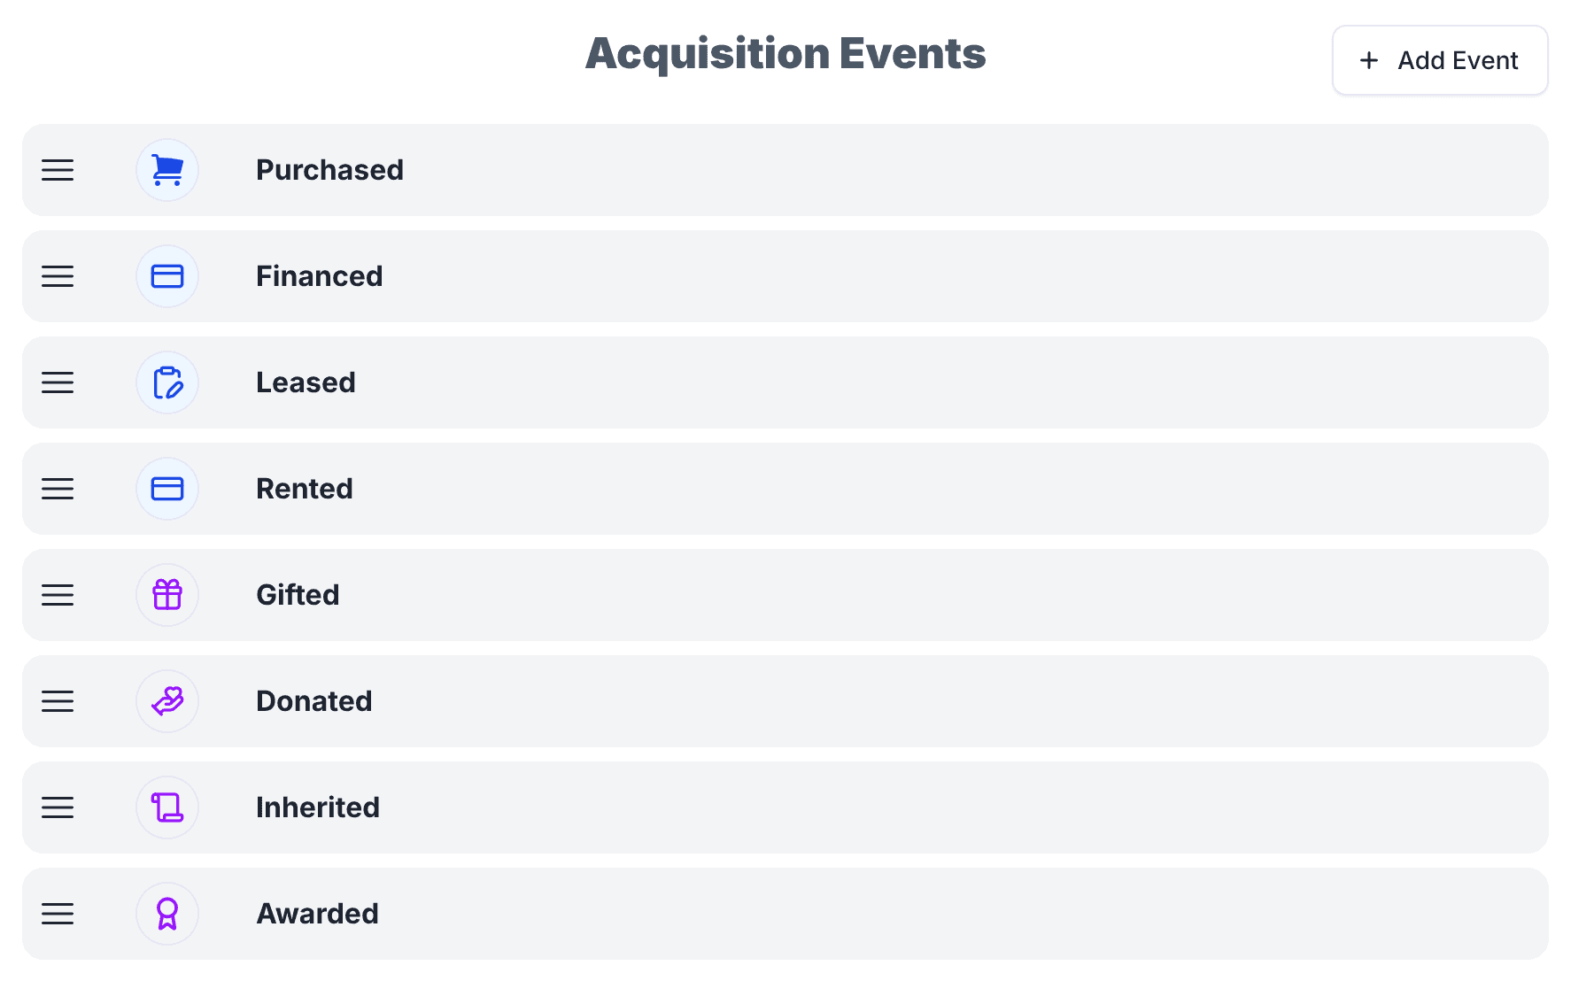Click the hamburger handle on Leased row

click(x=58, y=382)
